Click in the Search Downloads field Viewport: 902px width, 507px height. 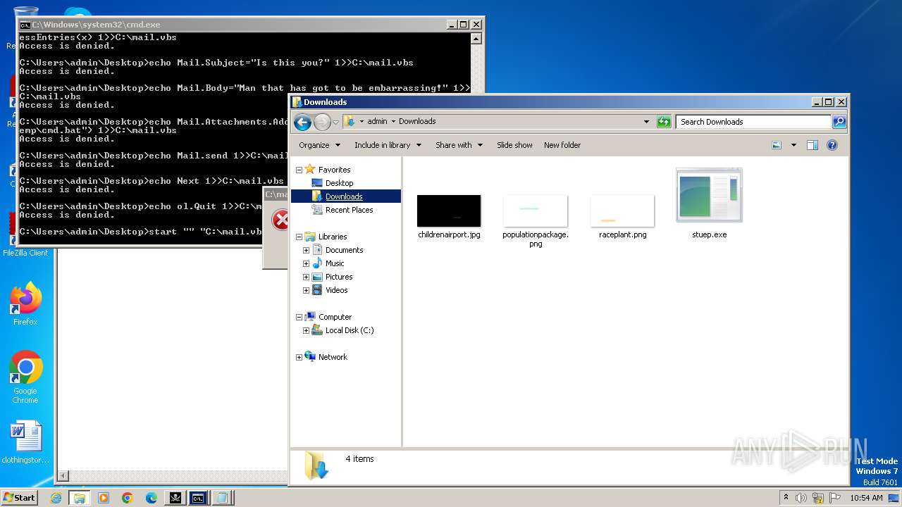coord(754,122)
